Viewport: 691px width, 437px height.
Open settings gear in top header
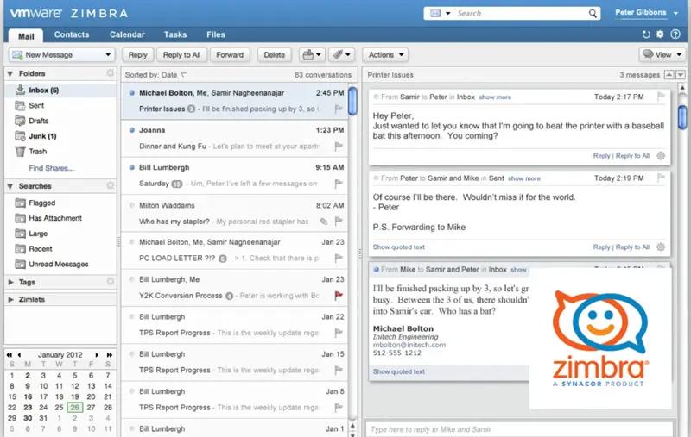pos(660,34)
